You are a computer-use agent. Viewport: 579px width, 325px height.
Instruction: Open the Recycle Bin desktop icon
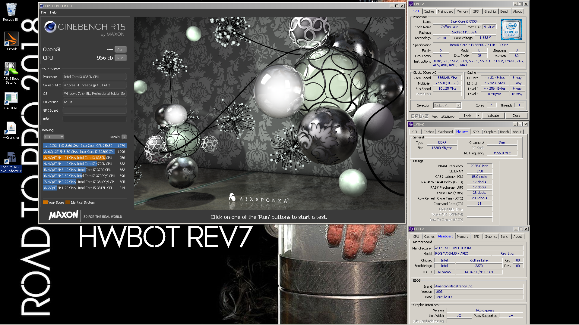[x=11, y=12]
